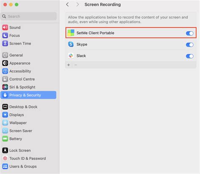
Task: Open Accessibility settings
Action: coord(29,71)
